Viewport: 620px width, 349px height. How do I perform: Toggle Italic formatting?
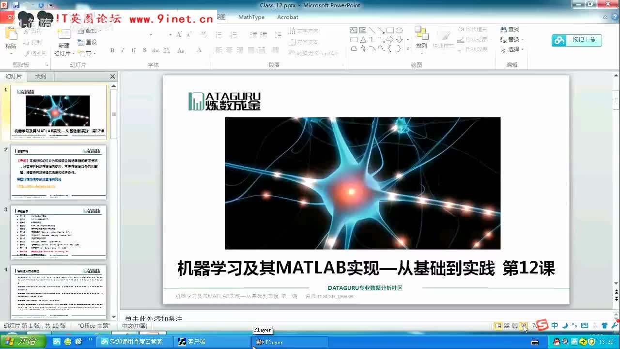123,50
